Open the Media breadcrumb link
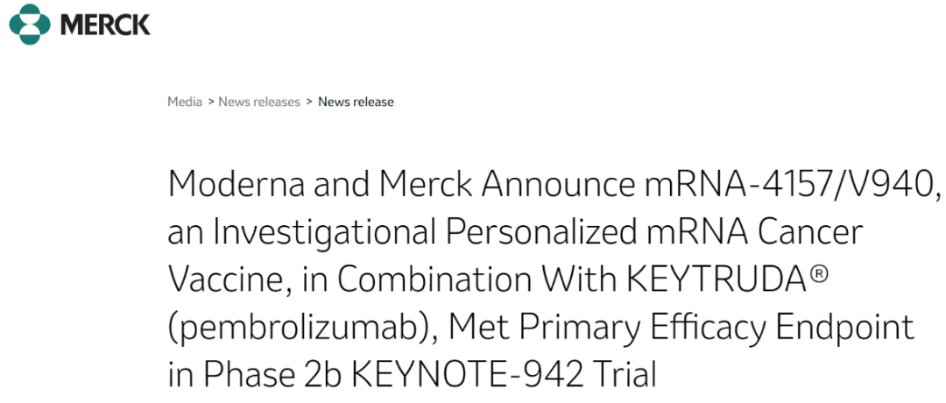Viewport: 946px width, 403px height. (x=185, y=102)
